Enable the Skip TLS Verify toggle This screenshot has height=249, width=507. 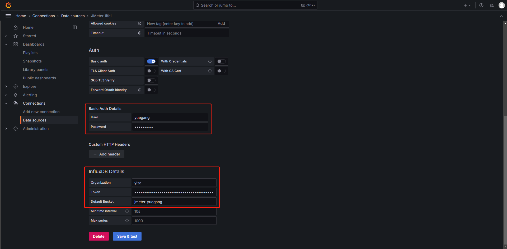(x=151, y=80)
